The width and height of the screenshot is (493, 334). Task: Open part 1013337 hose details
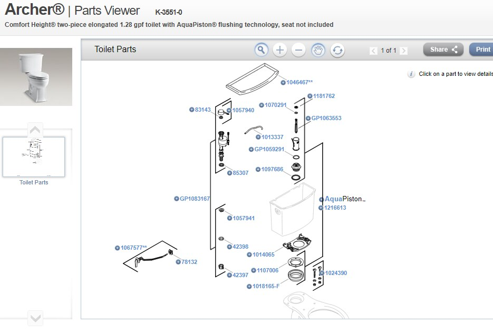272,137
